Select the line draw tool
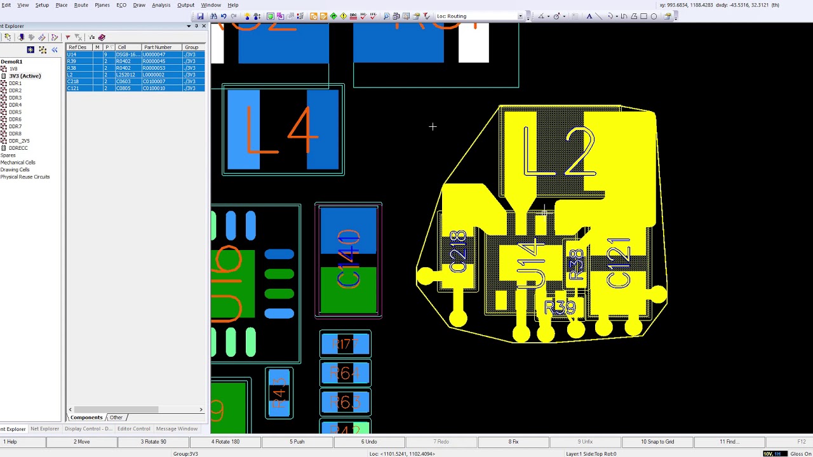The height and width of the screenshot is (457, 813). pyautogui.click(x=599, y=16)
